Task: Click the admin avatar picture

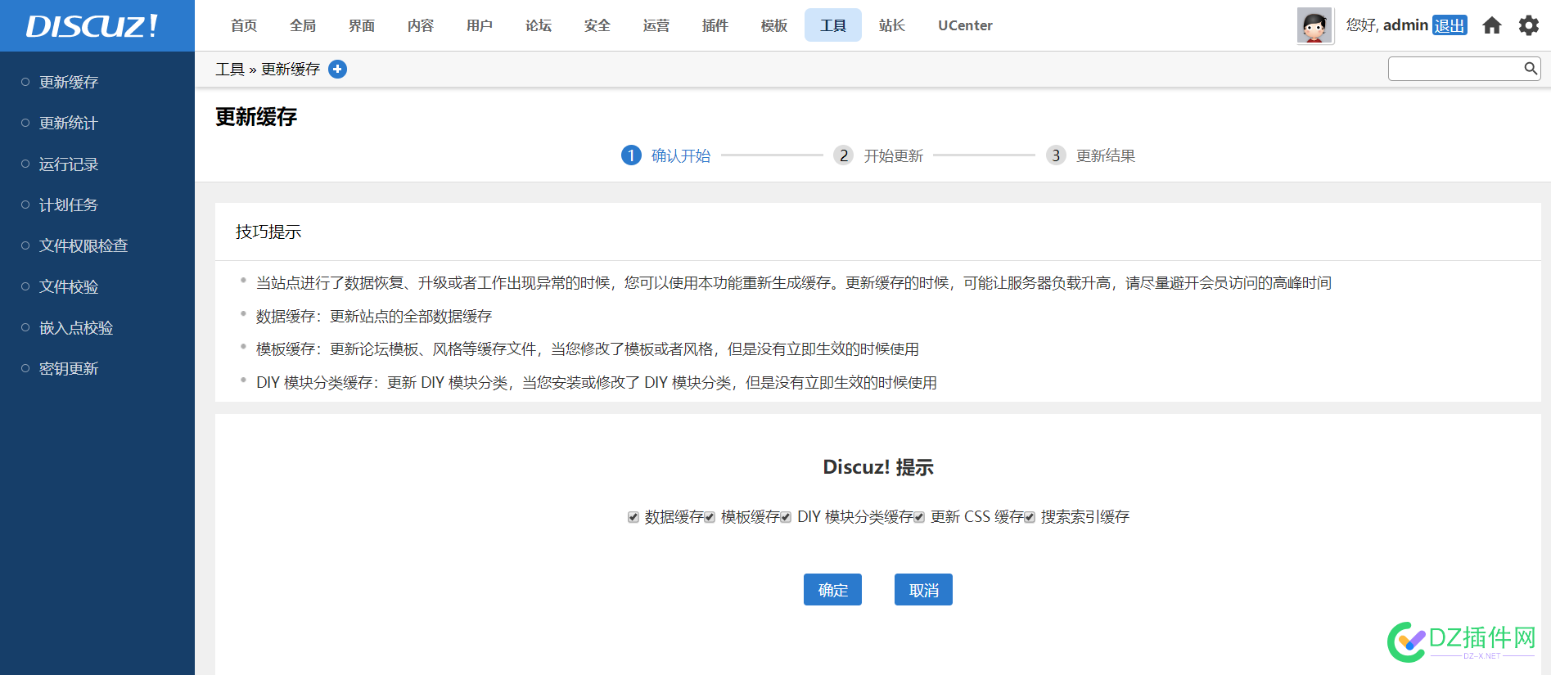Action: pos(1314,25)
